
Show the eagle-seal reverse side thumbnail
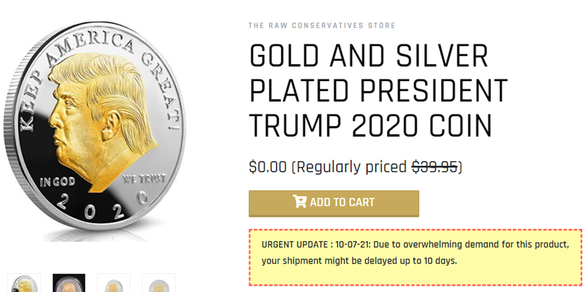click(158, 283)
